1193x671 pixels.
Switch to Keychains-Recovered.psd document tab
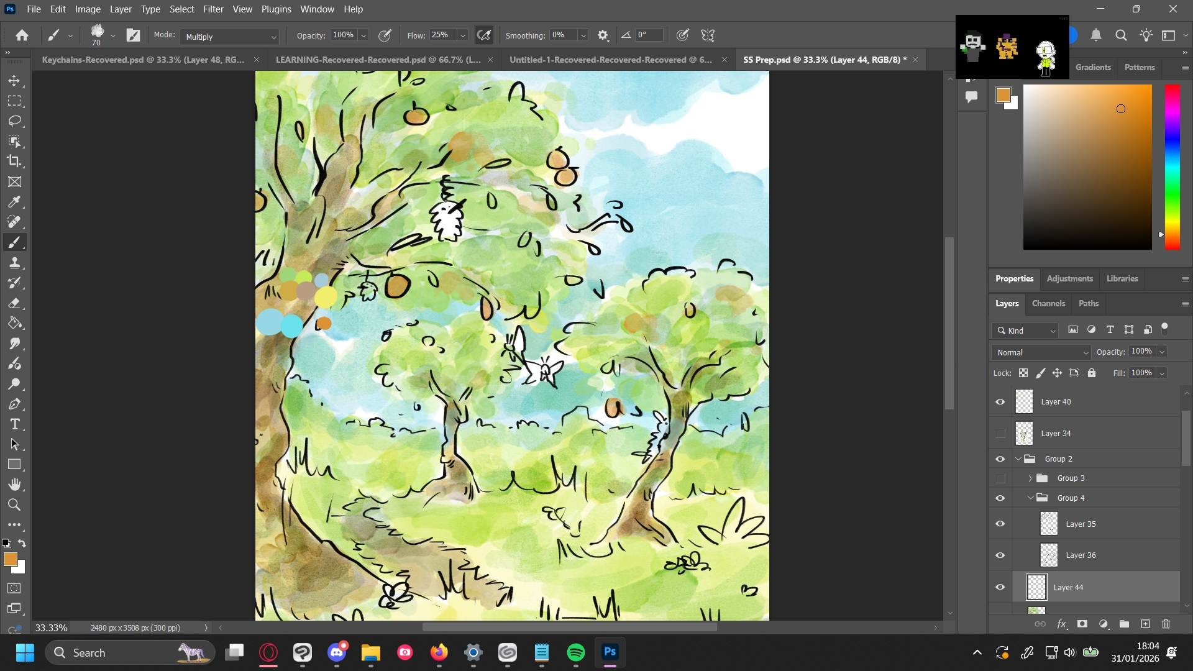143,60
